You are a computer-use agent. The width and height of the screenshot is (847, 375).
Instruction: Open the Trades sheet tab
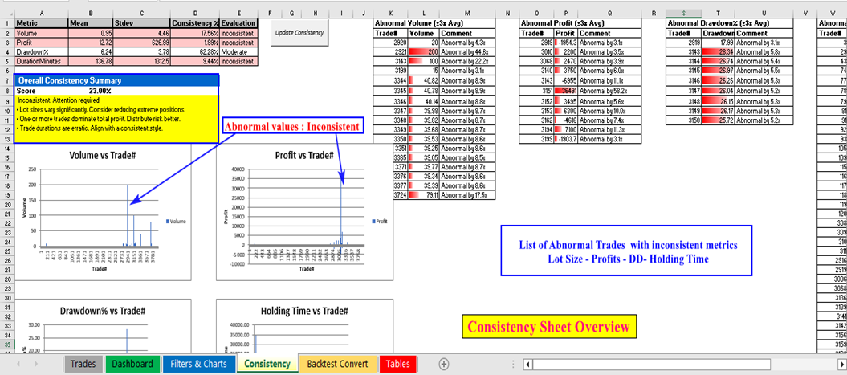[83, 364]
